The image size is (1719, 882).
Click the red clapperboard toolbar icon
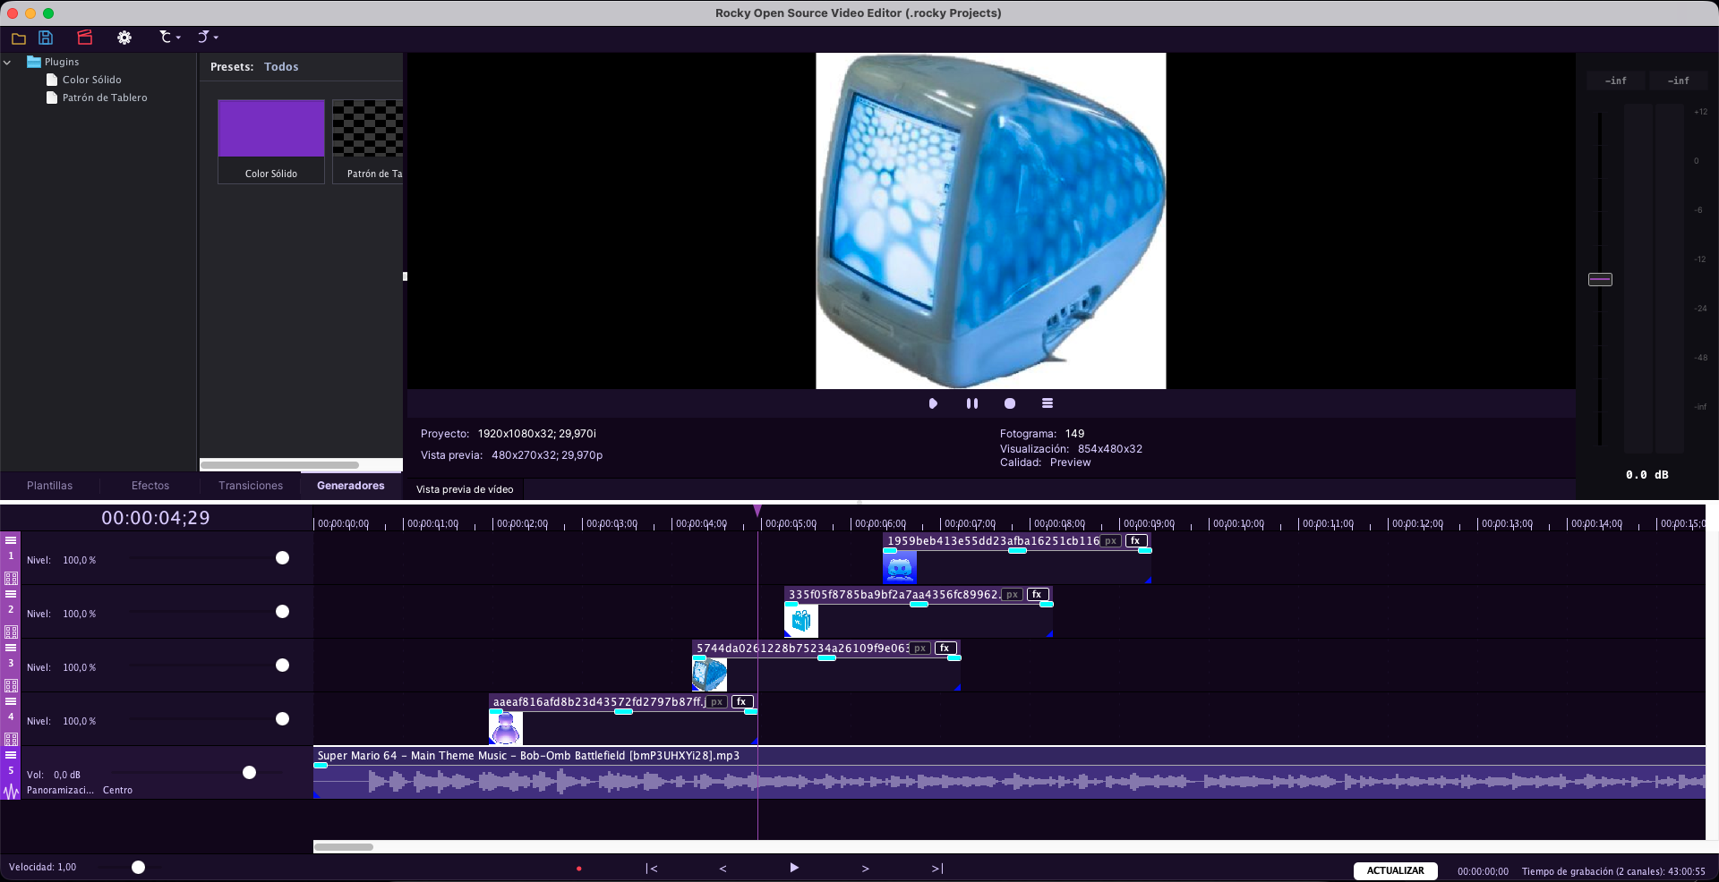pyautogui.click(x=85, y=38)
